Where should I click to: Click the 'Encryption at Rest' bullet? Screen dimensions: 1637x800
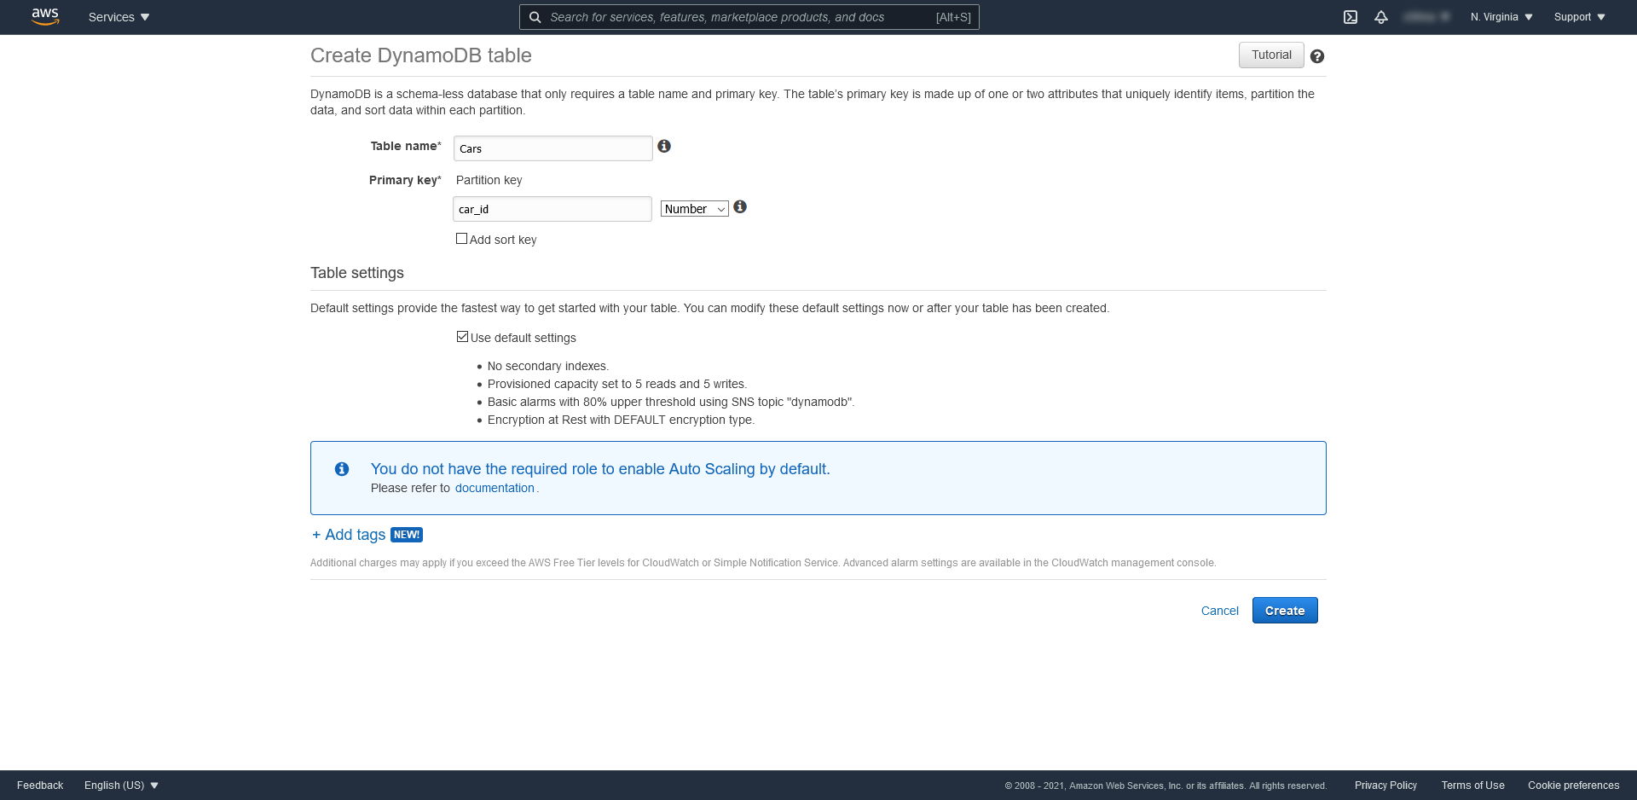click(621, 420)
